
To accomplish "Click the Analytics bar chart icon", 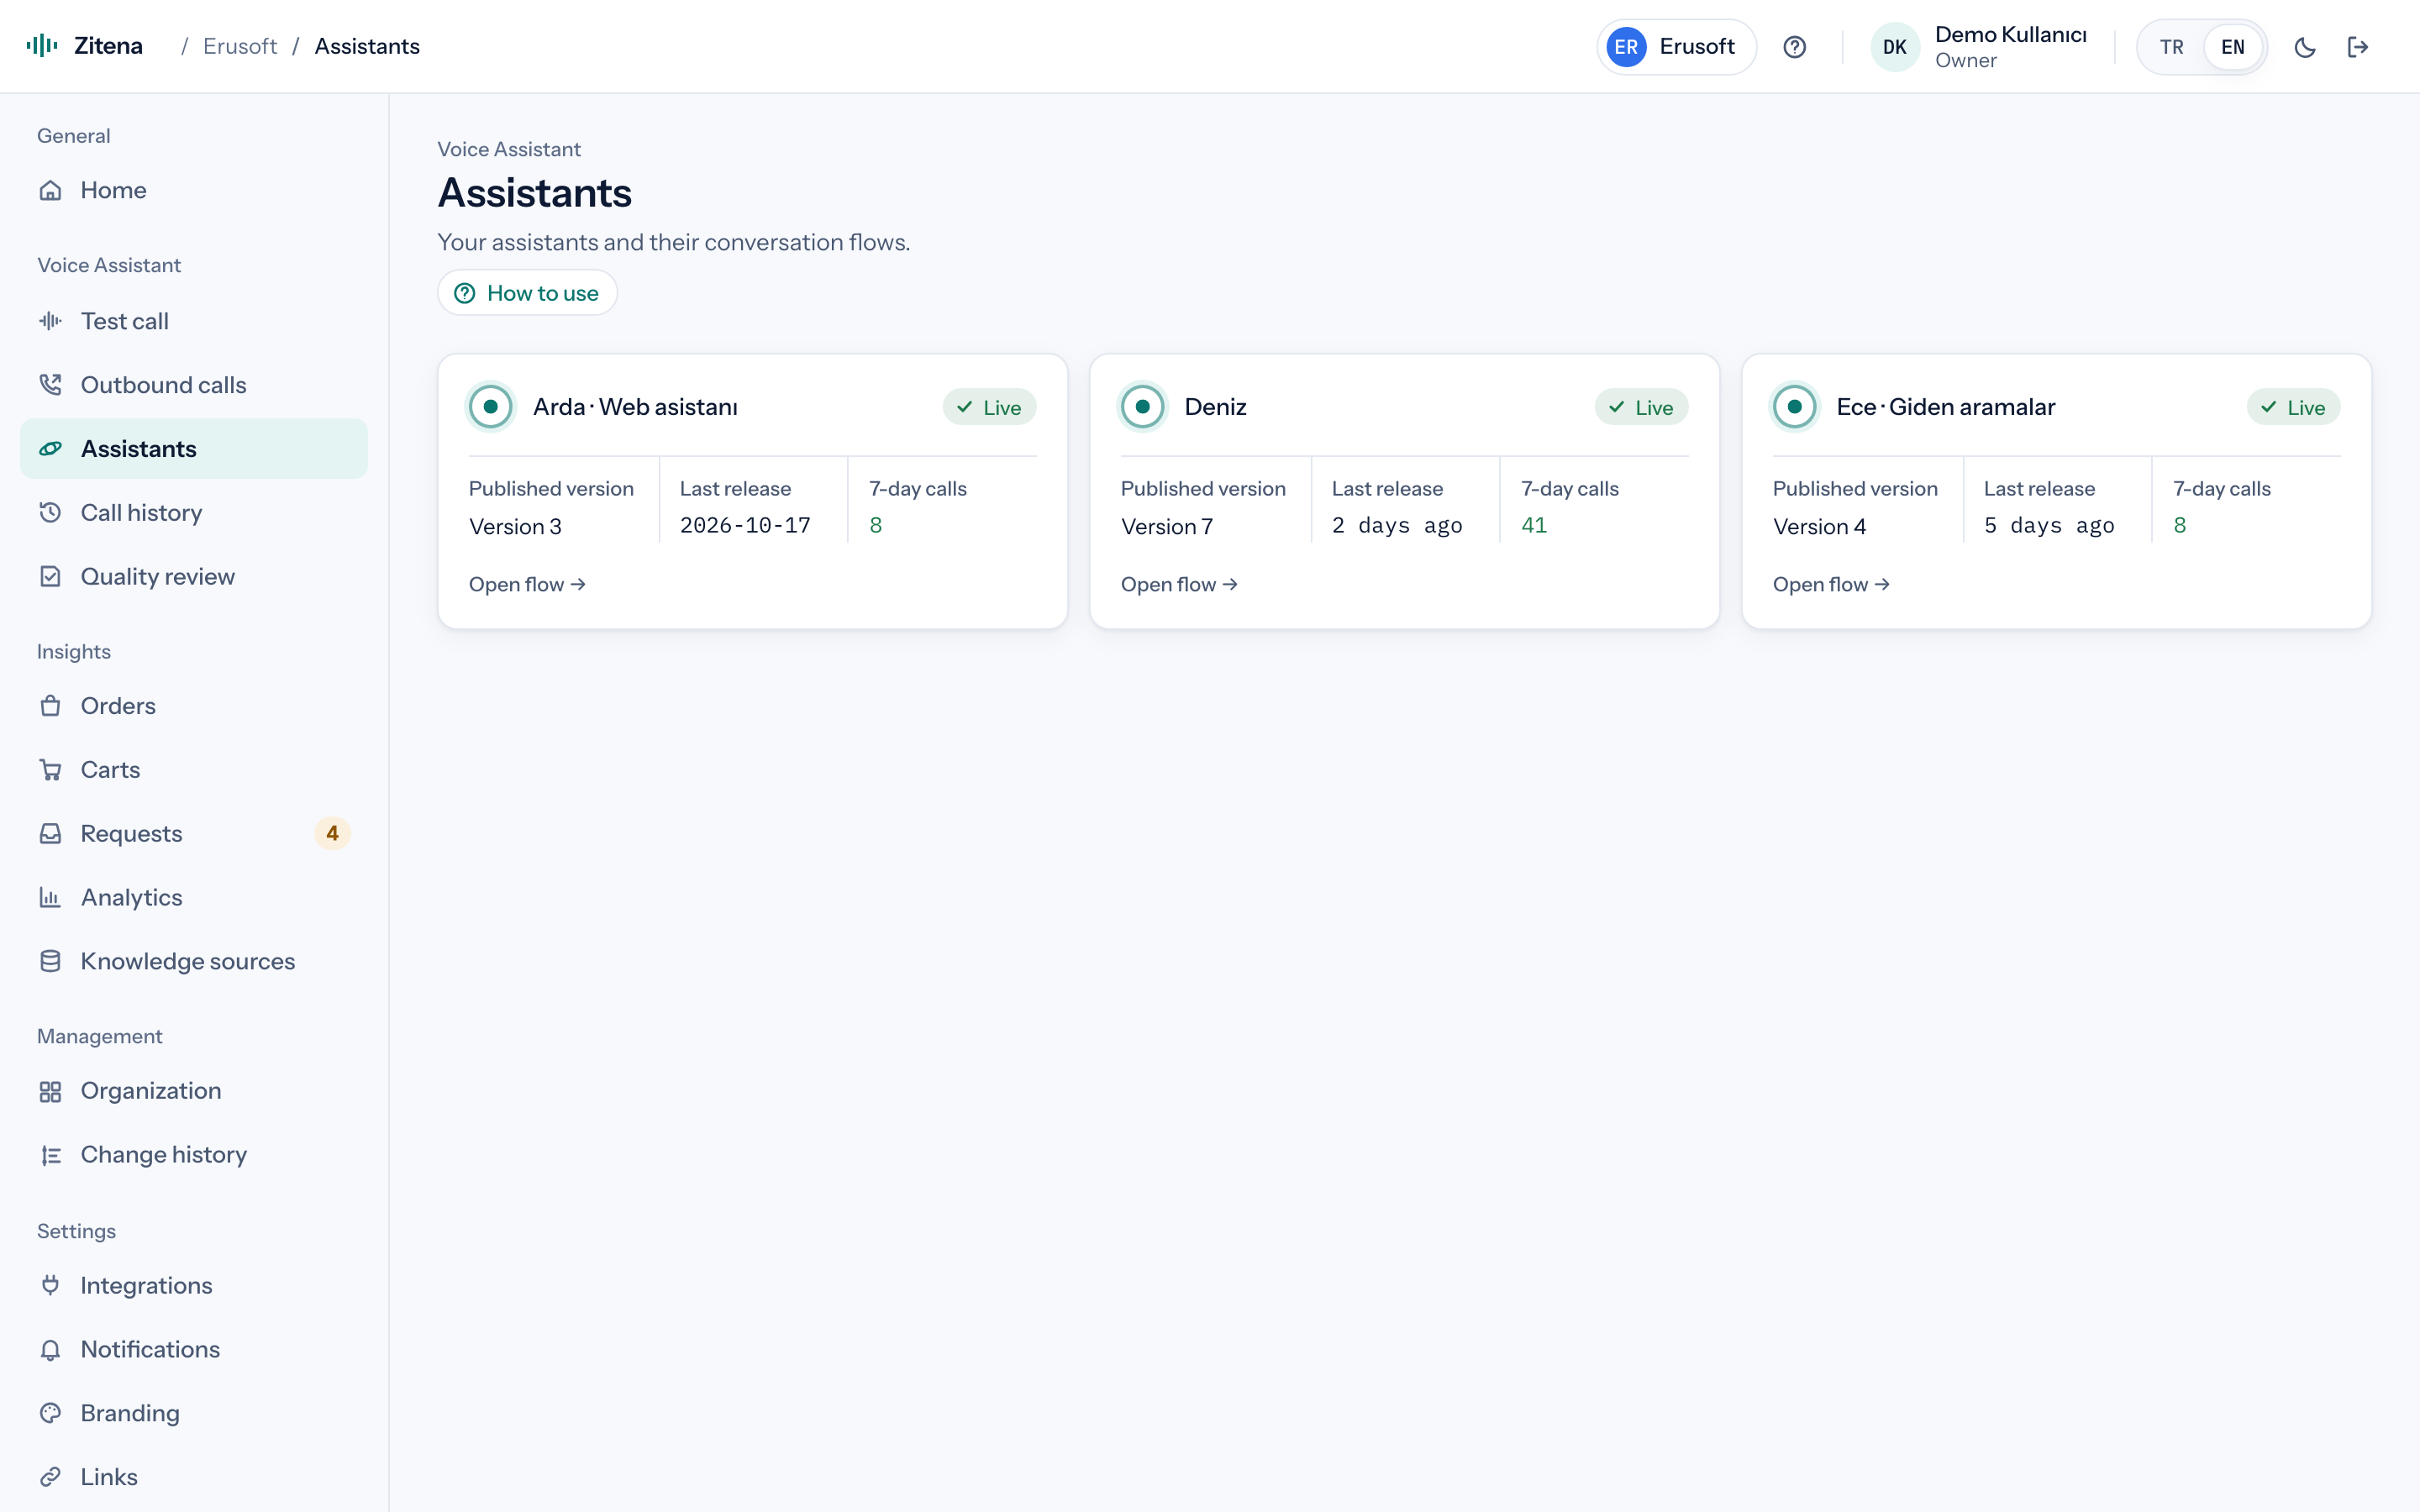I will pyautogui.click(x=50, y=898).
